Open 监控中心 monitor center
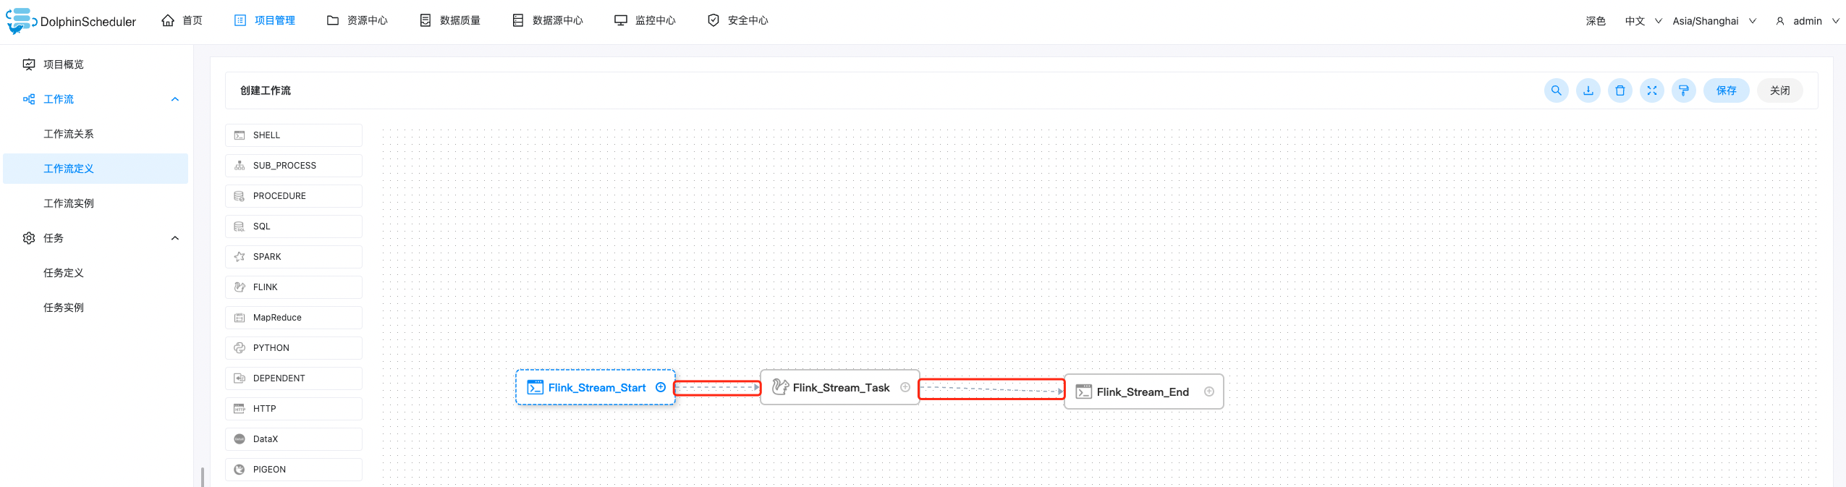The width and height of the screenshot is (1846, 487). [645, 20]
